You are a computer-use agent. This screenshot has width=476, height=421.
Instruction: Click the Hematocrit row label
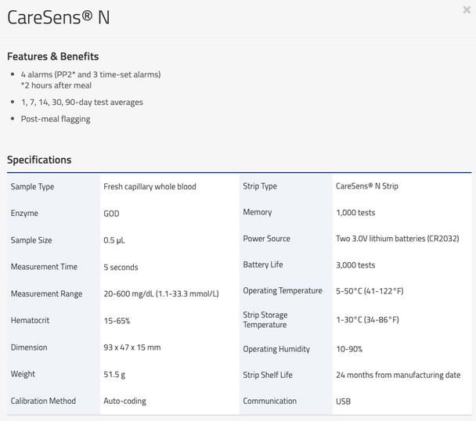click(29, 321)
